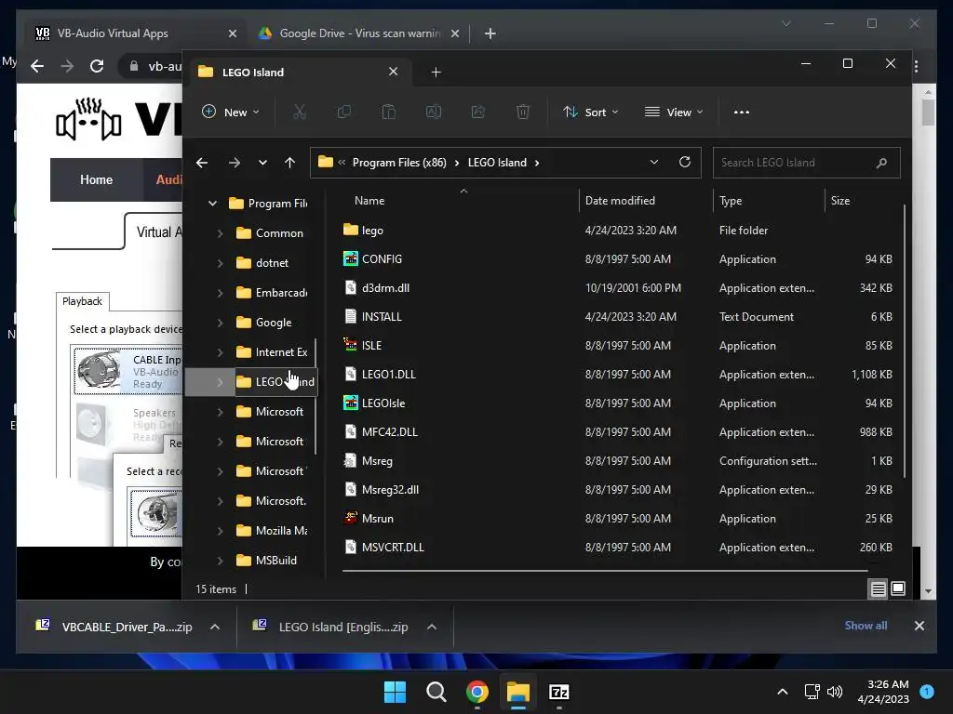The width and height of the screenshot is (953, 714).
Task: Open Chrome from the taskbar
Action: point(477,692)
